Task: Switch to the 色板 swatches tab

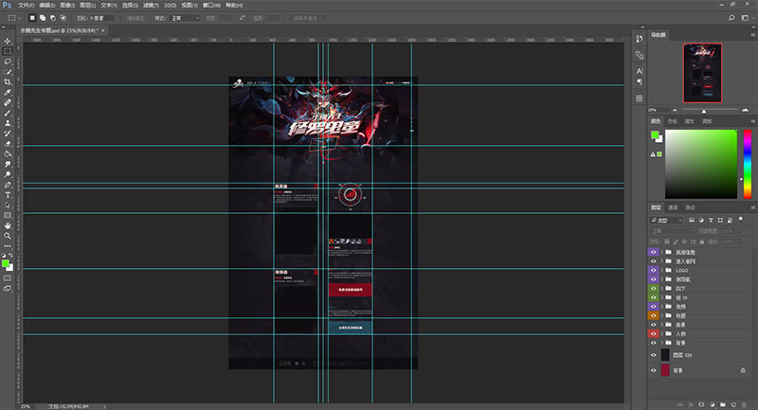Action: coord(673,121)
